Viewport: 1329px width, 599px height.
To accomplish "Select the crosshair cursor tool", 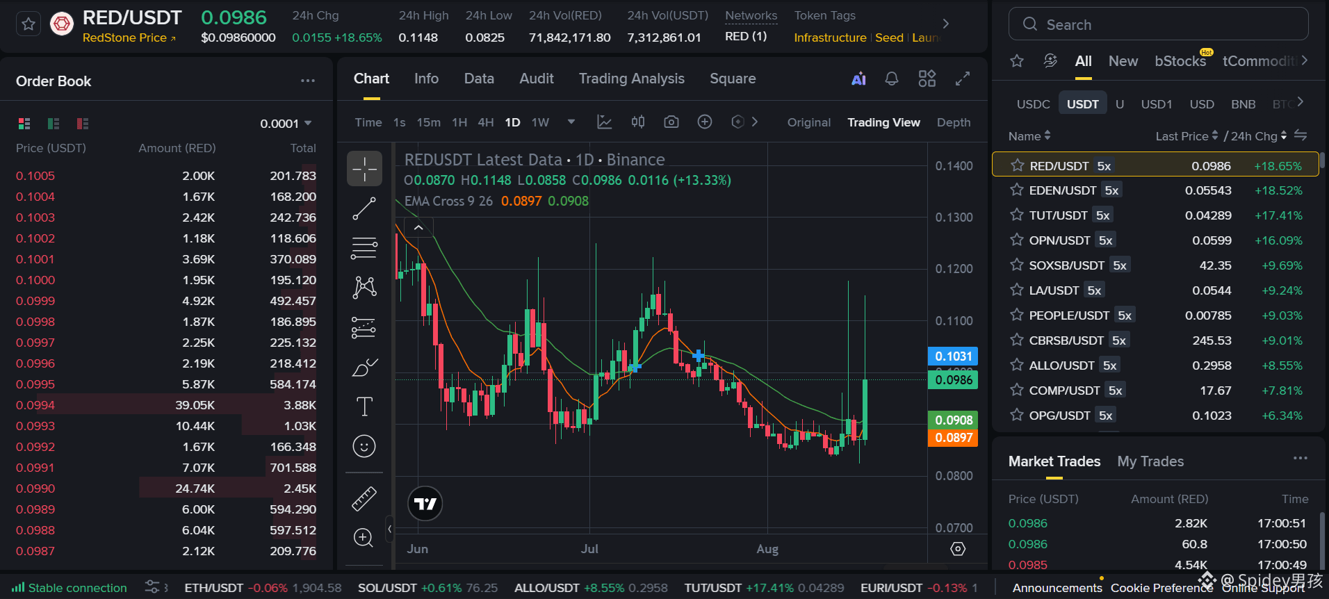I will tap(364, 168).
